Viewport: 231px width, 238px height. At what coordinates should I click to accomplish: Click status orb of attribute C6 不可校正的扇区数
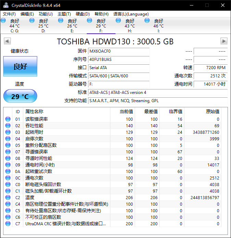(x=8, y=217)
